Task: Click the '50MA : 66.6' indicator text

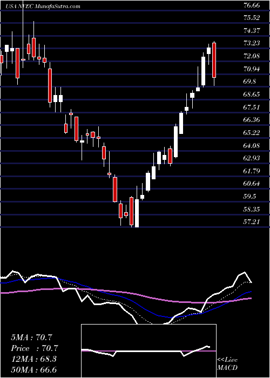Action: tap(33, 369)
